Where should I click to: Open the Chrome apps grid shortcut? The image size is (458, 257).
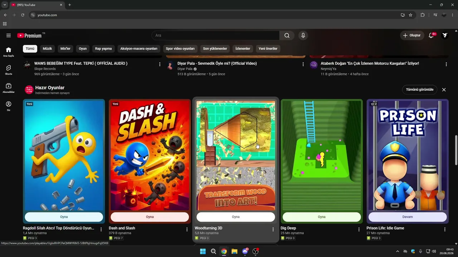click(x=5, y=24)
